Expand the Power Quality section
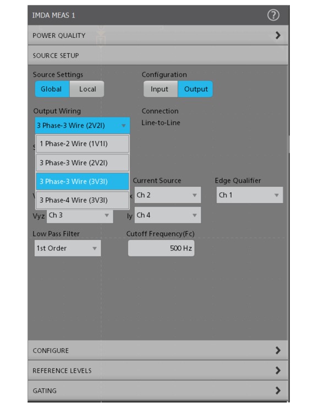Image resolution: width=330 pixels, height=408 pixels. [157, 35]
